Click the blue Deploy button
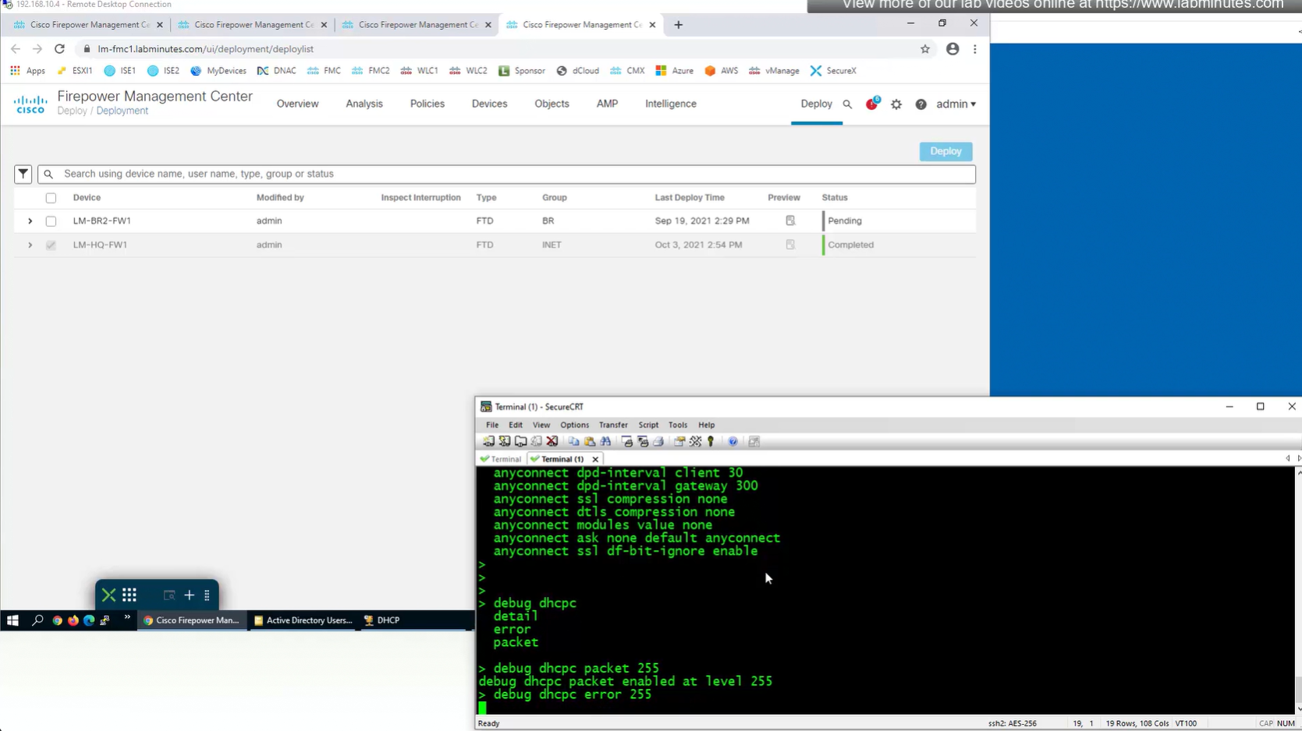This screenshot has width=1302, height=731. coord(945,151)
